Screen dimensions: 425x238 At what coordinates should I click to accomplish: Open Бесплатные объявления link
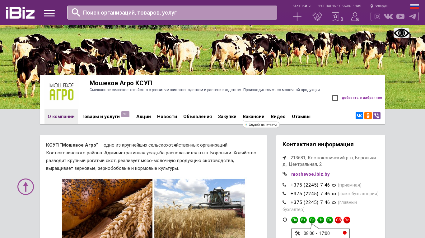[339, 6]
